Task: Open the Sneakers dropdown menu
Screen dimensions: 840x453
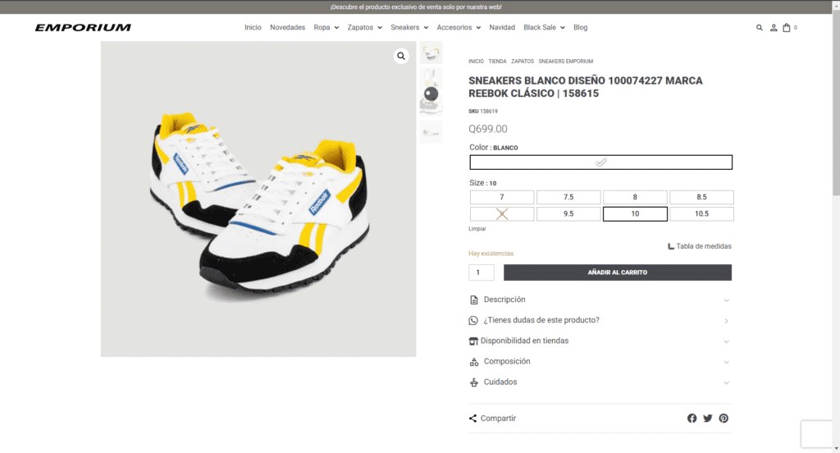Action: pyautogui.click(x=409, y=27)
